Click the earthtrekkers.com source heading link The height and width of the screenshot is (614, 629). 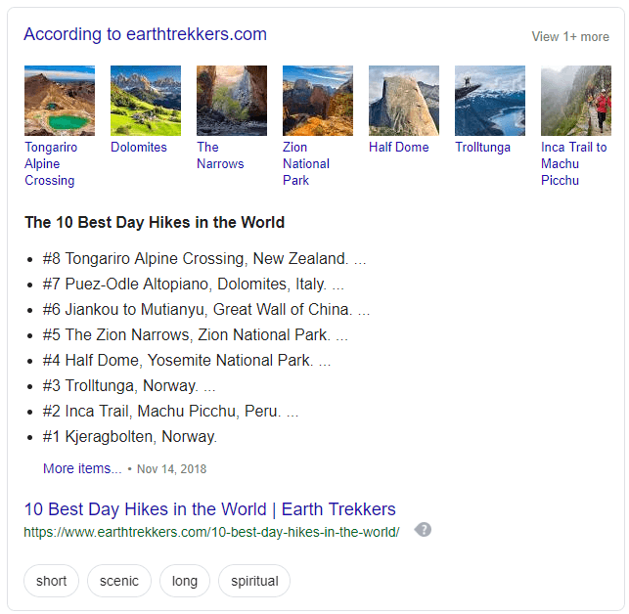tap(145, 34)
